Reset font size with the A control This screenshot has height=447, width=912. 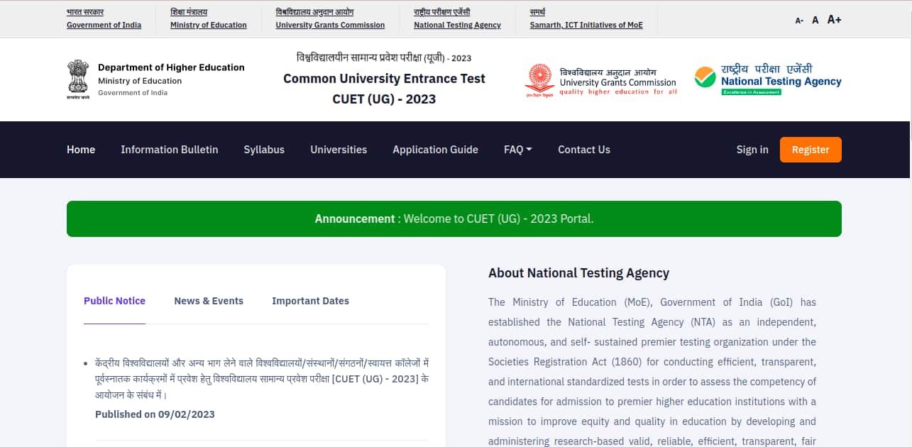[x=815, y=19]
